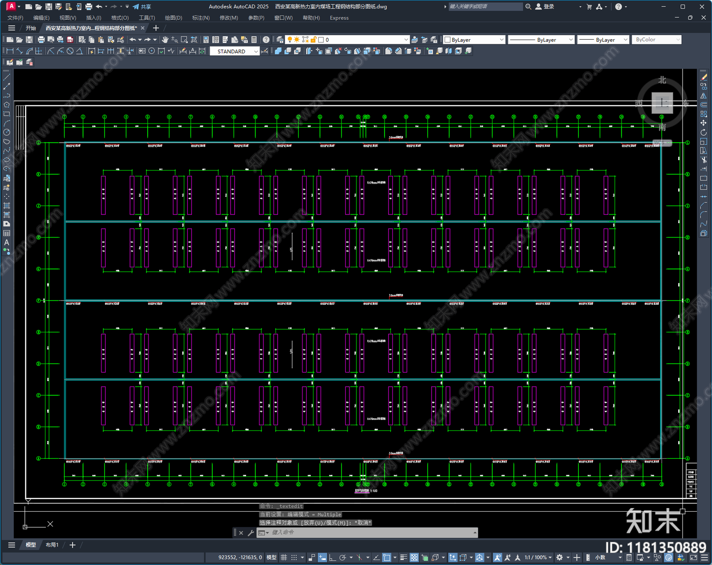Select the Circle tool in the Draw toolbar
Viewport: 712px width, 565px height.
7,132
